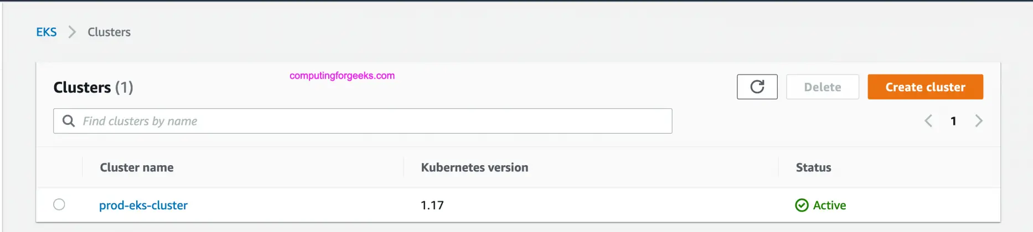Go to the previous page chevron
The width and height of the screenshot is (1033, 232).
pyautogui.click(x=928, y=121)
